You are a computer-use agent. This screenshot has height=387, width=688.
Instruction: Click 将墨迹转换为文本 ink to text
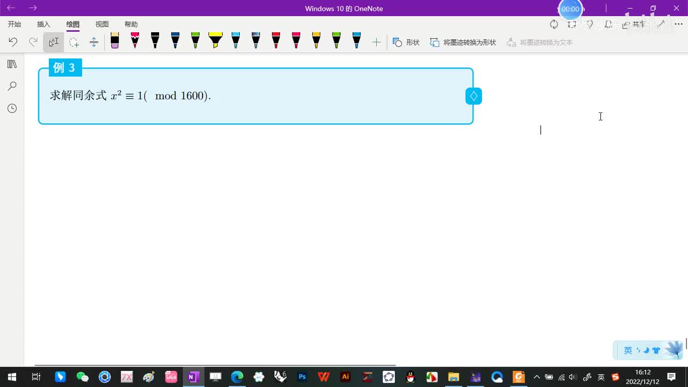tap(539, 42)
